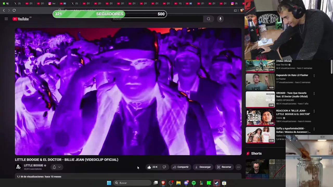Open OBS Studio from taskbar
This screenshot has height=187, width=333.
tap(171, 183)
